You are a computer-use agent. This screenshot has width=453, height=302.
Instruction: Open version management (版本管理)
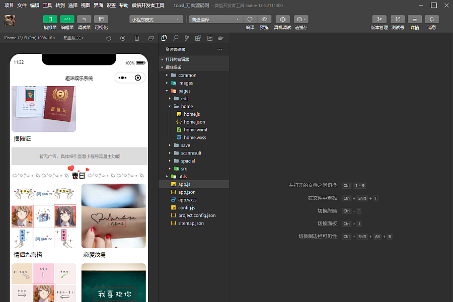tap(379, 19)
